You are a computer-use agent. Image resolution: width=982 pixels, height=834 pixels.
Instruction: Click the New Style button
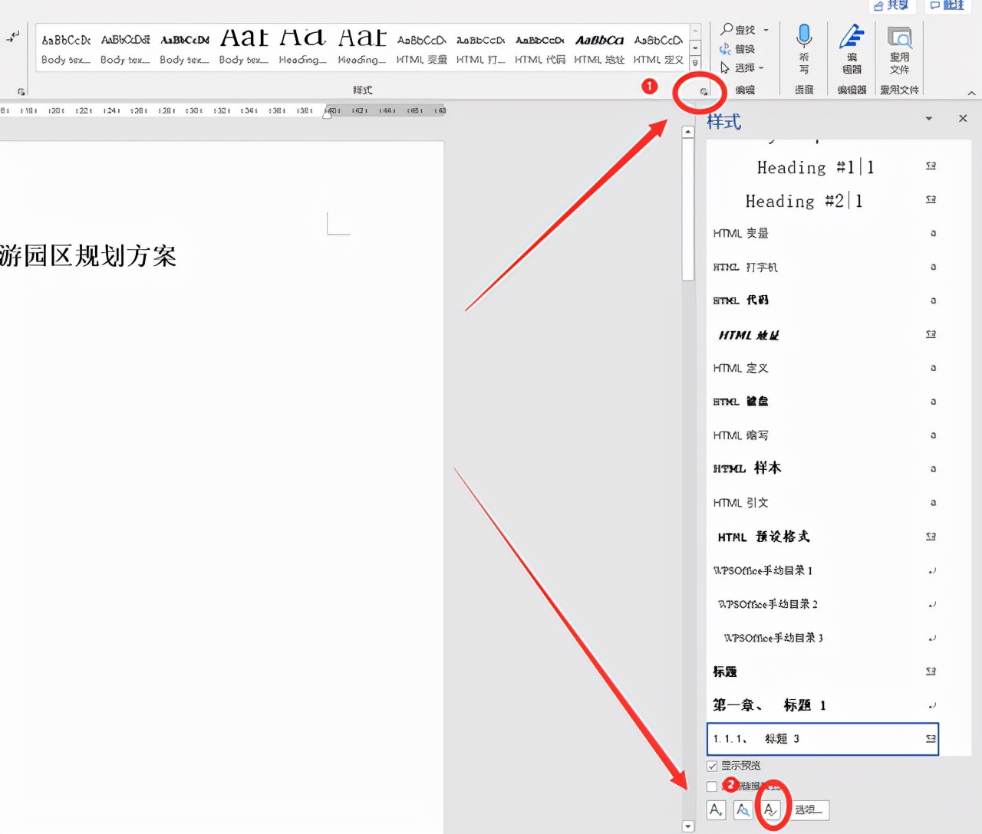pos(716,809)
